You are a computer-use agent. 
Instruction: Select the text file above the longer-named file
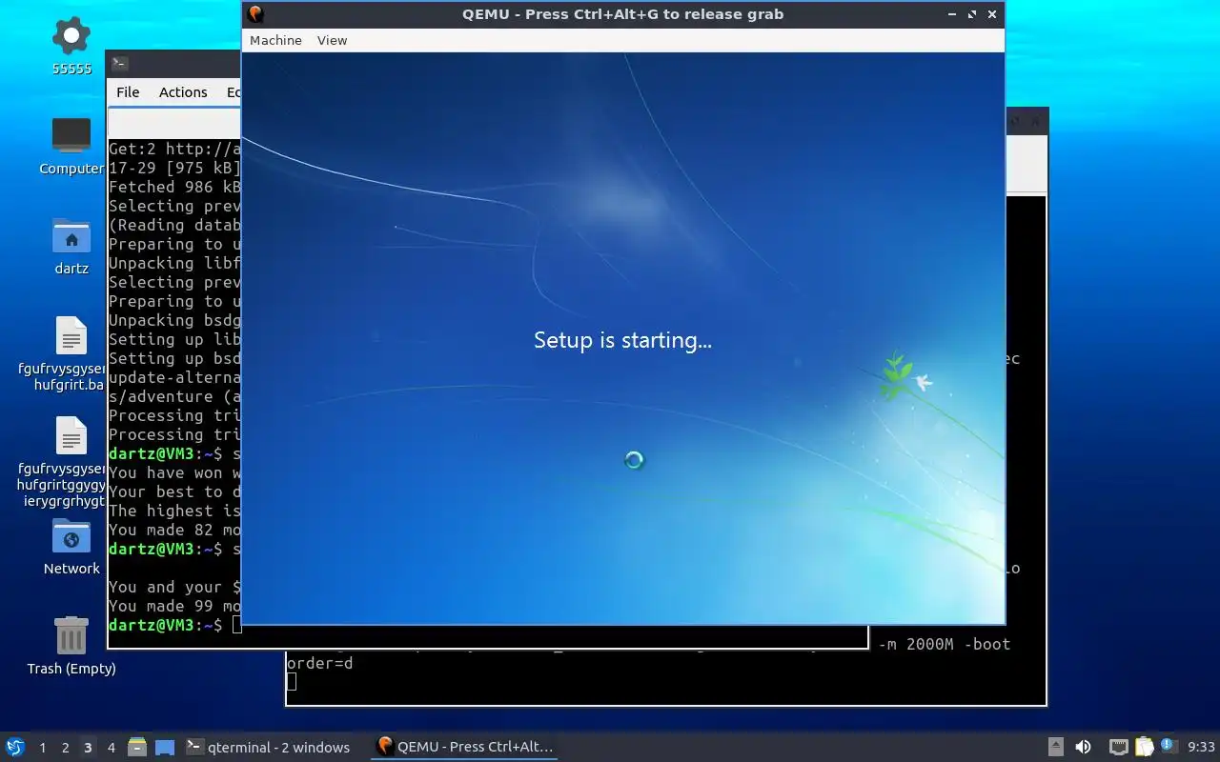tap(71, 336)
